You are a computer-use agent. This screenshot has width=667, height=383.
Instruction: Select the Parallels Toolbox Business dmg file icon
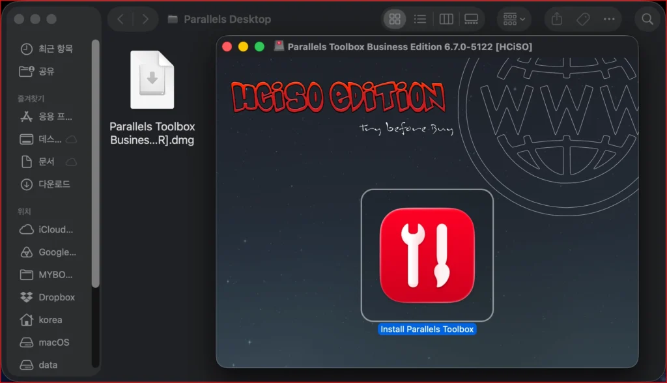pyautogui.click(x=152, y=79)
